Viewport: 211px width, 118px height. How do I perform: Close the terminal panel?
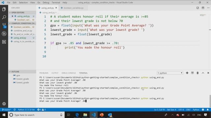[x=208, y=73]
